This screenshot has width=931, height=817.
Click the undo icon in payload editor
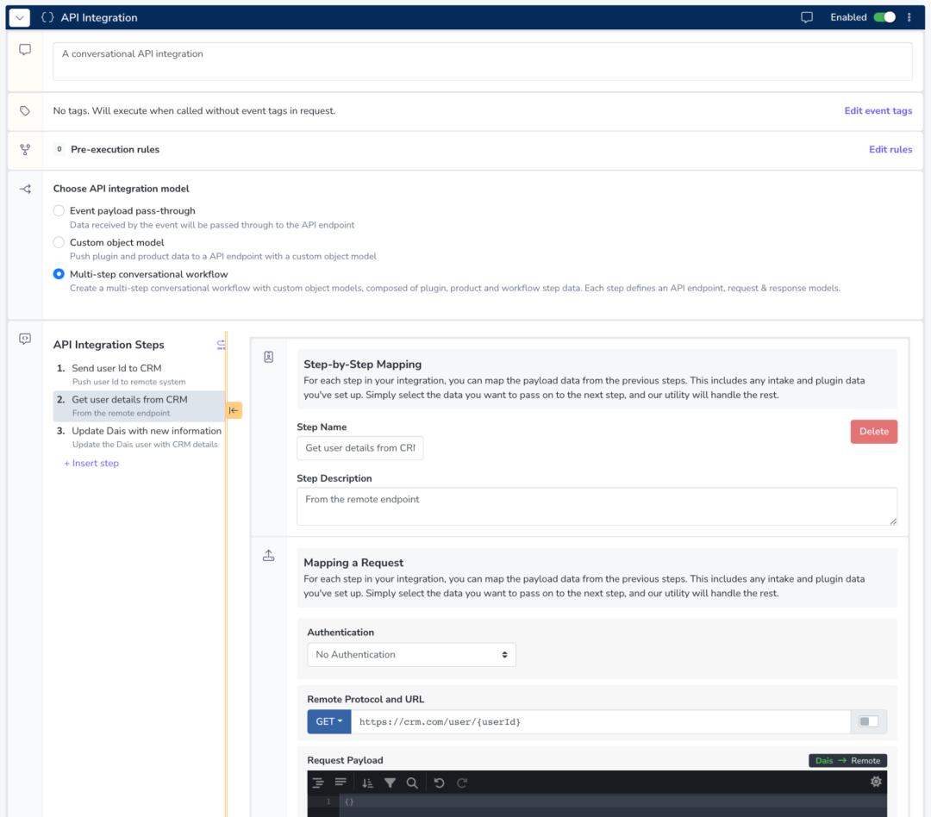pyautogui.click(x=439, y=783)
